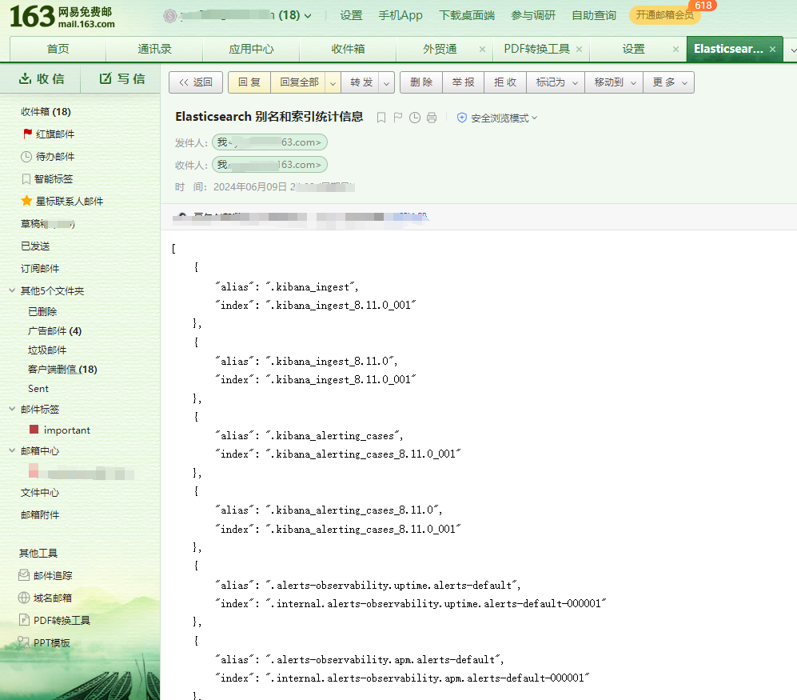The width and height of the screenshot is (797, 700).
Task: Open 订阅邮件 folder
Action: tap(40, 268)
